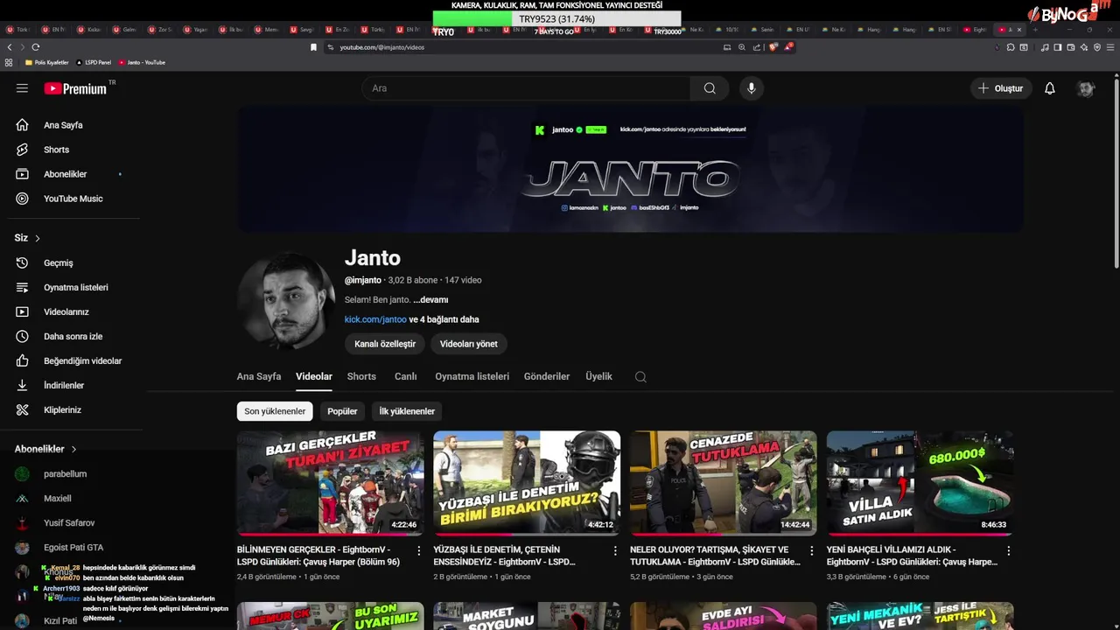Viewport: 1120px width, 630px height.
Task: Open YÜZBAŞI İLE DENETİM thumbnail
Action: (527, 483)
